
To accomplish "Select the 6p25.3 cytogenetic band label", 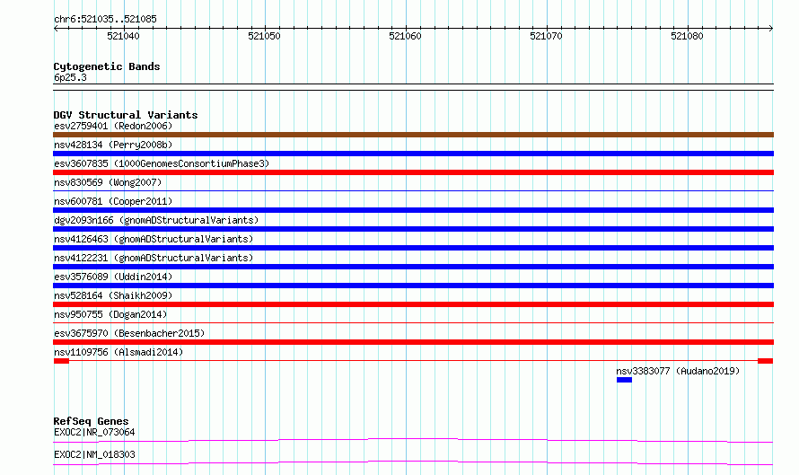I will tap(70, 77).
